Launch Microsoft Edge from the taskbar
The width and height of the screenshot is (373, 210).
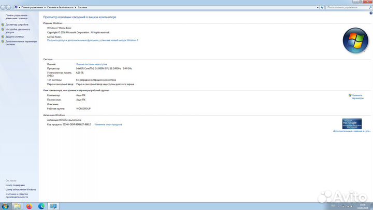point(41,206)
